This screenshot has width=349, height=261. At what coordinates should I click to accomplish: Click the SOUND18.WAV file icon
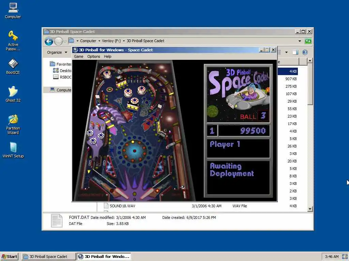(106, 206)
